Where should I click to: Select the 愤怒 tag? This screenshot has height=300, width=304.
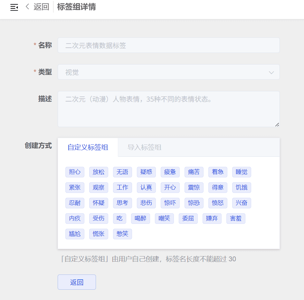click(x=218, y=203)
